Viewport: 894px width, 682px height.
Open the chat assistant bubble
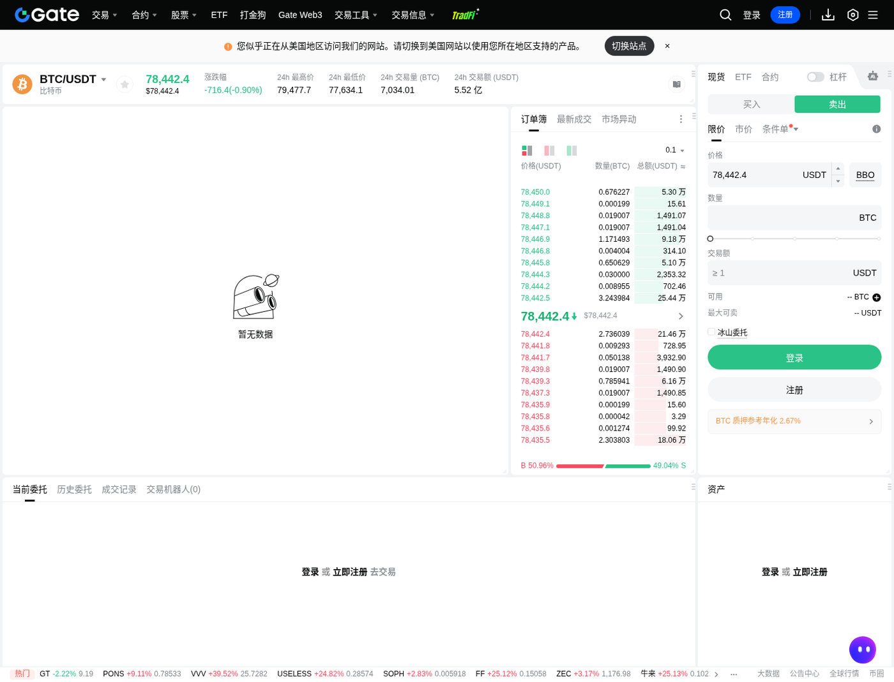click(x=863, y=650)
